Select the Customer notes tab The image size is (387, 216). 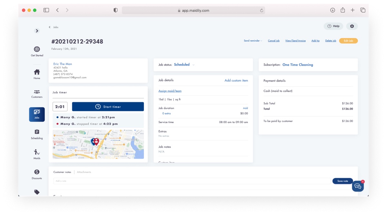[x=62, y=172]
